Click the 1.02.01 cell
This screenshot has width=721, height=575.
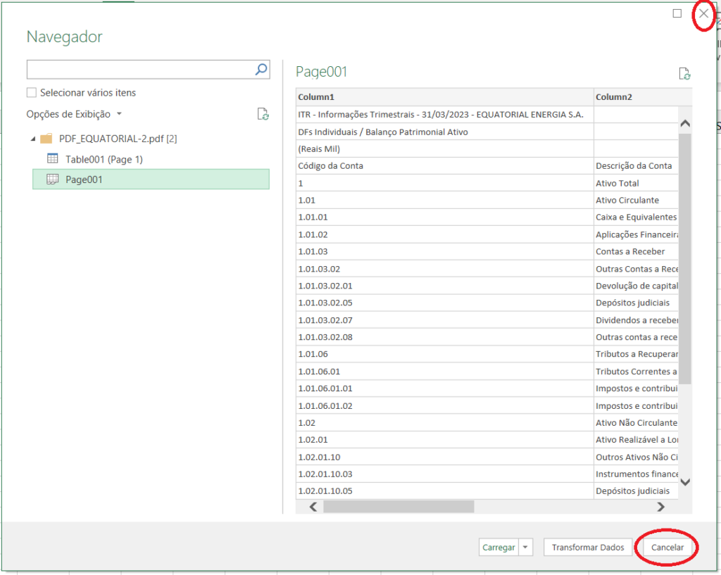[x=445, y=440]
